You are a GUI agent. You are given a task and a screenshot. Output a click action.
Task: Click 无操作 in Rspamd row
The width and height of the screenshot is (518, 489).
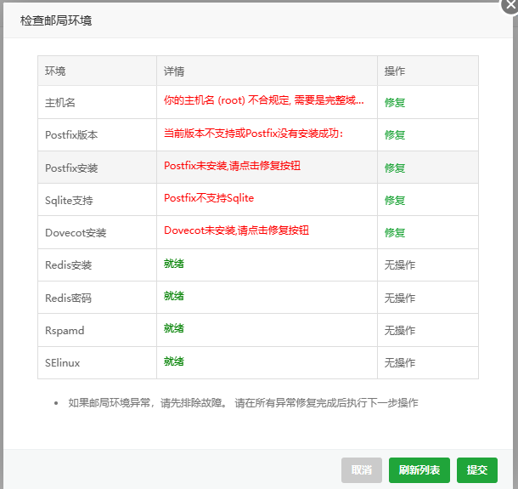pyautogui.click(x=400, y=331)
